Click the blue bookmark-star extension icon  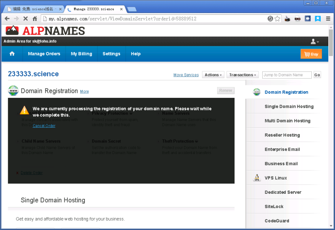point(318,19)
